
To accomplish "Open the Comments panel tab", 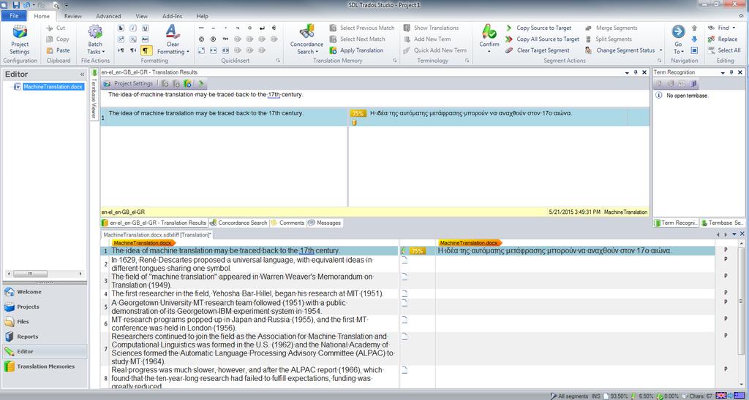I will [x=287, y=223].
